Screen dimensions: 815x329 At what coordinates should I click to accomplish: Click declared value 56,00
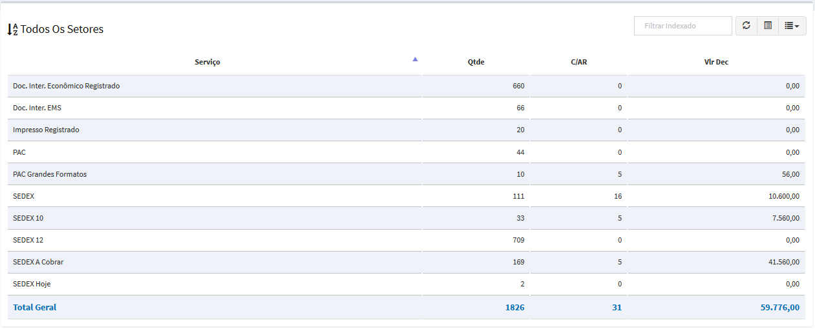[790, 174]
